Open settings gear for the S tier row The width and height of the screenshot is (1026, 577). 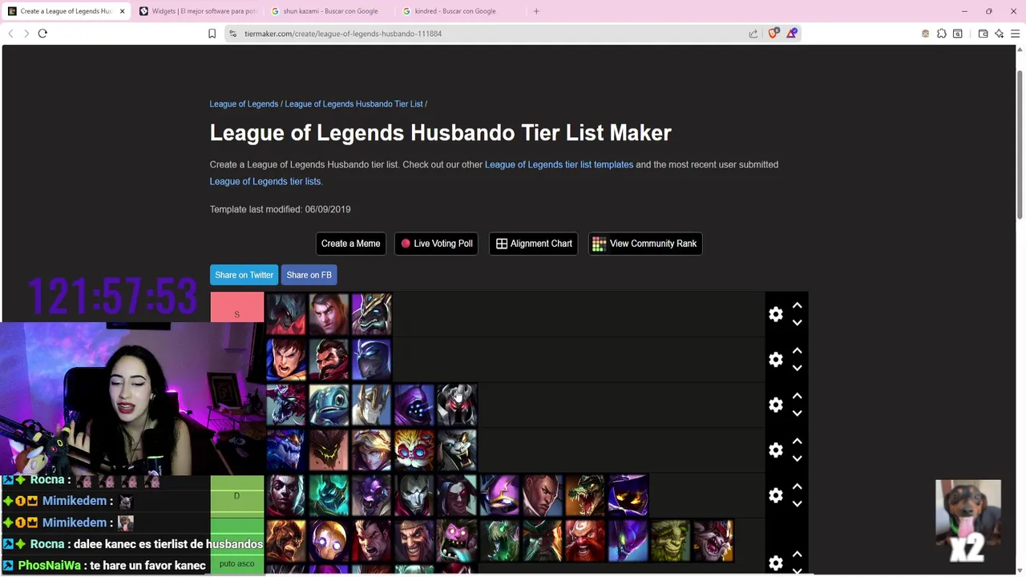point(775,314)
